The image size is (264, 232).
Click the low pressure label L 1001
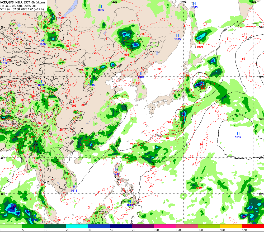200,45
